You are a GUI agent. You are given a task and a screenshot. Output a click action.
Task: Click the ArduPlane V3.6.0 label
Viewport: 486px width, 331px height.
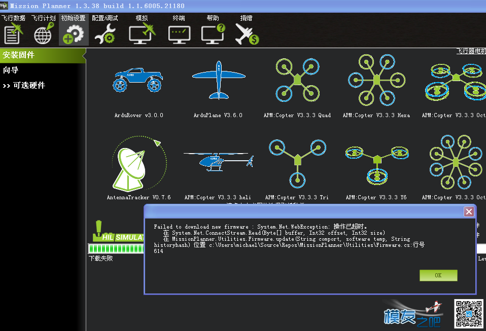point(218,115)
